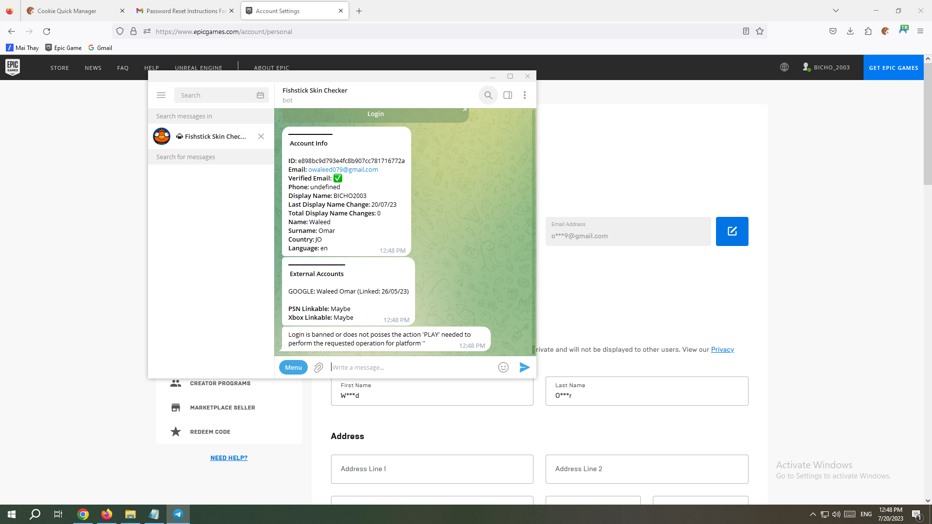The height and width of the screenshot is (524, 932).
Task: Open owaleed079@gmail.com email link
Action: click(x=343, y=169)
